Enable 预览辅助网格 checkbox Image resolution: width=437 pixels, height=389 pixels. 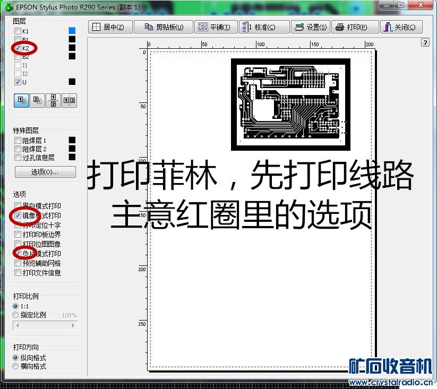(x=18, y=263)
